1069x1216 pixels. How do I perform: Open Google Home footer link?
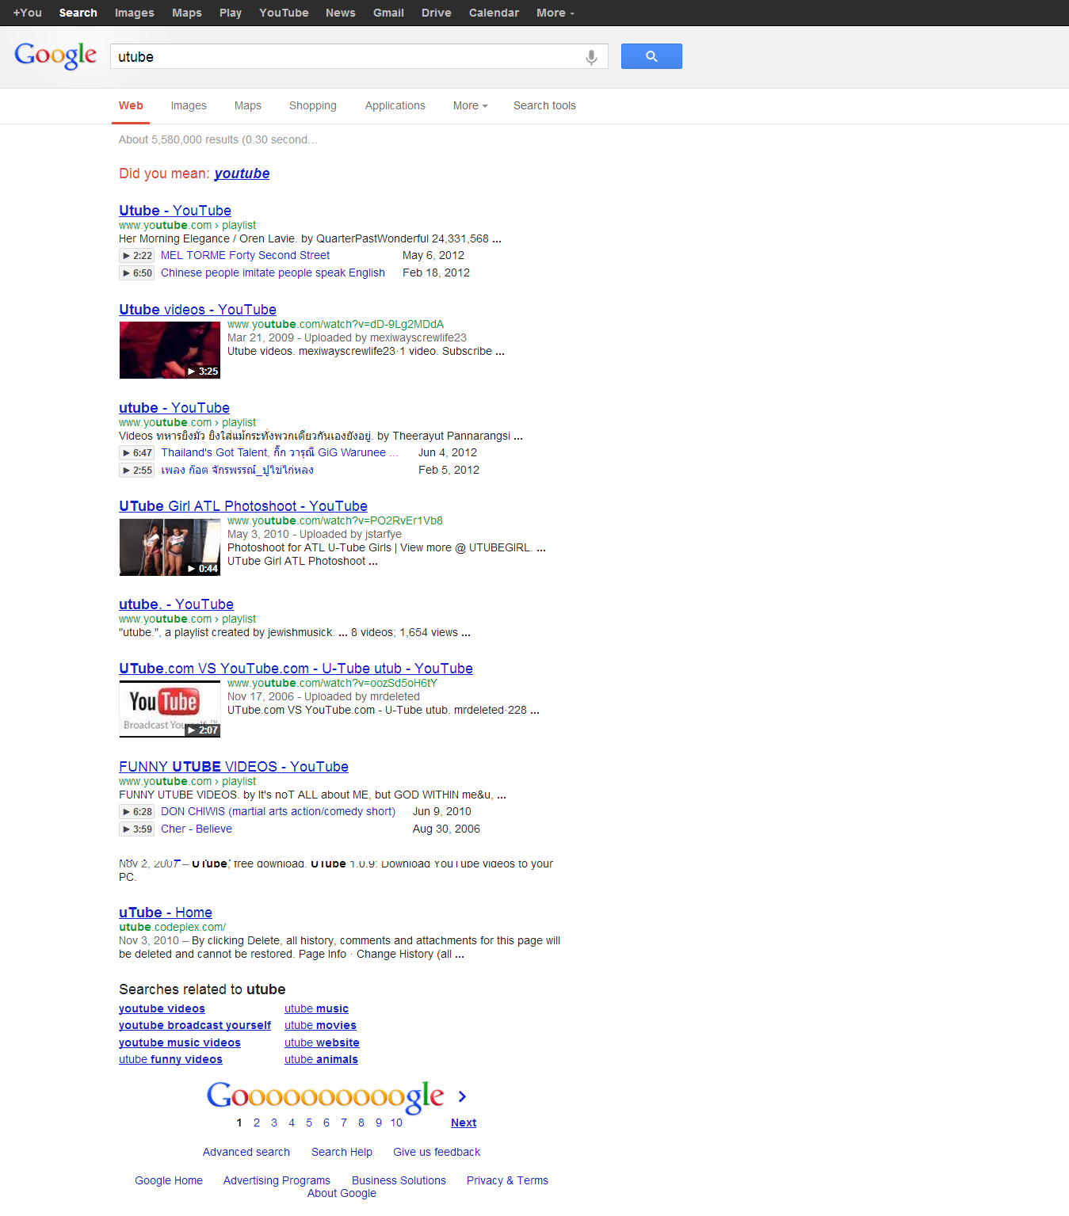coord(169,1180)
